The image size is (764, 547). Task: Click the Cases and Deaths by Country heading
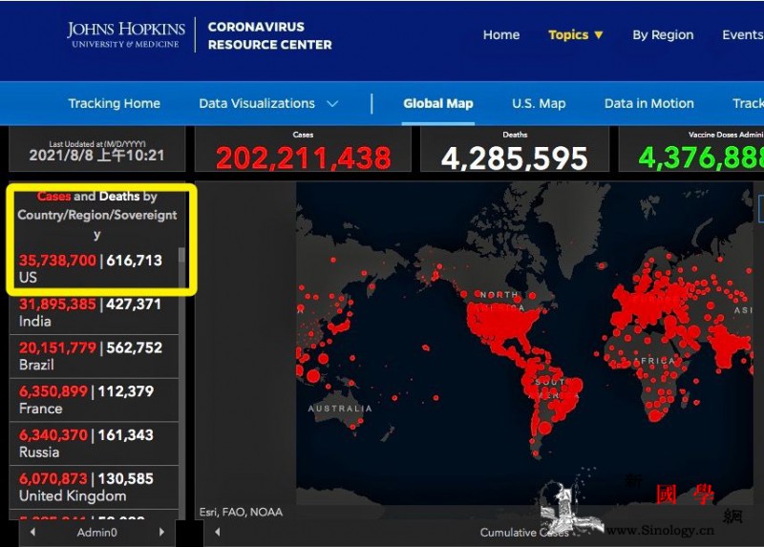[x=97, y=215]
